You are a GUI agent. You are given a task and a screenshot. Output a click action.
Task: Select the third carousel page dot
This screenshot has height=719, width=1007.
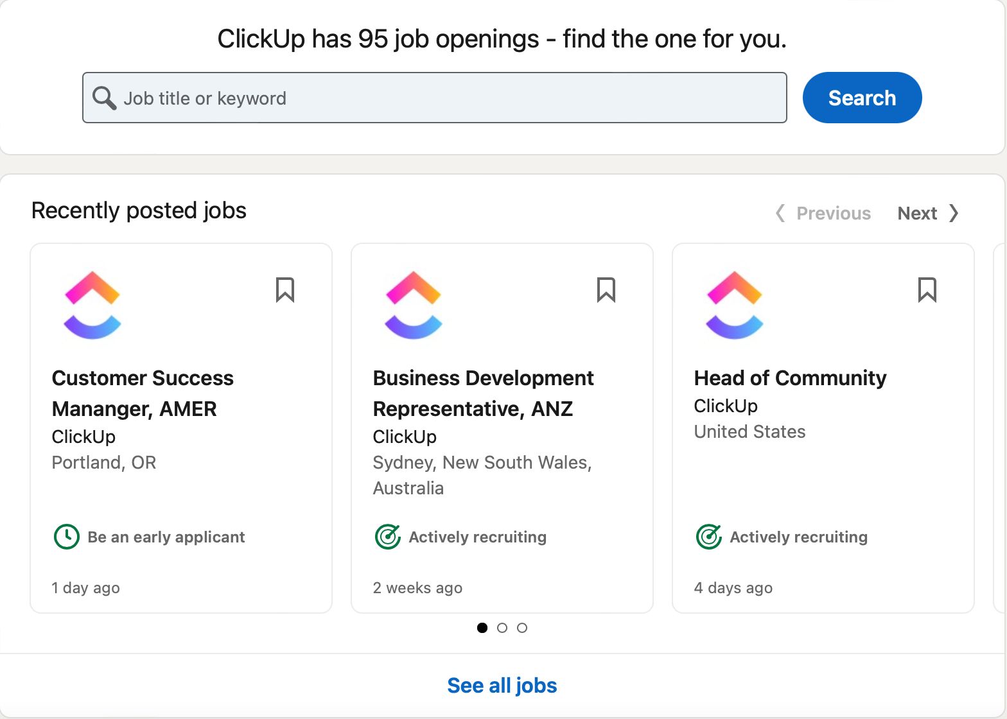click(522, 628)
